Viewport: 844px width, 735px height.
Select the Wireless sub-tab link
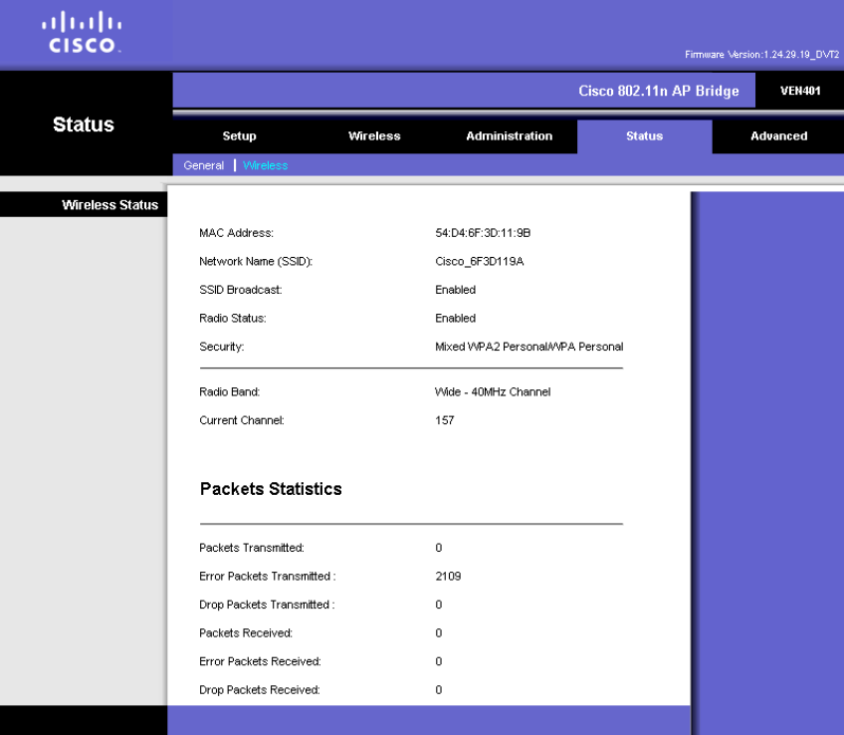click(266, 165)
